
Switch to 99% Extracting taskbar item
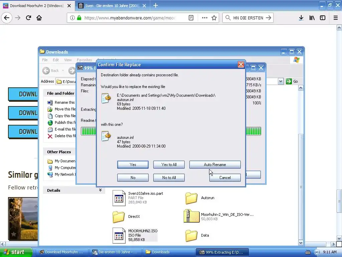[222, 252]
